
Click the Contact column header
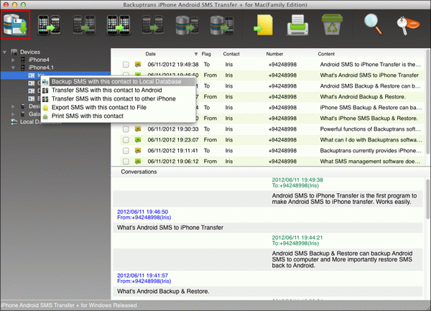tap(231, 54)
